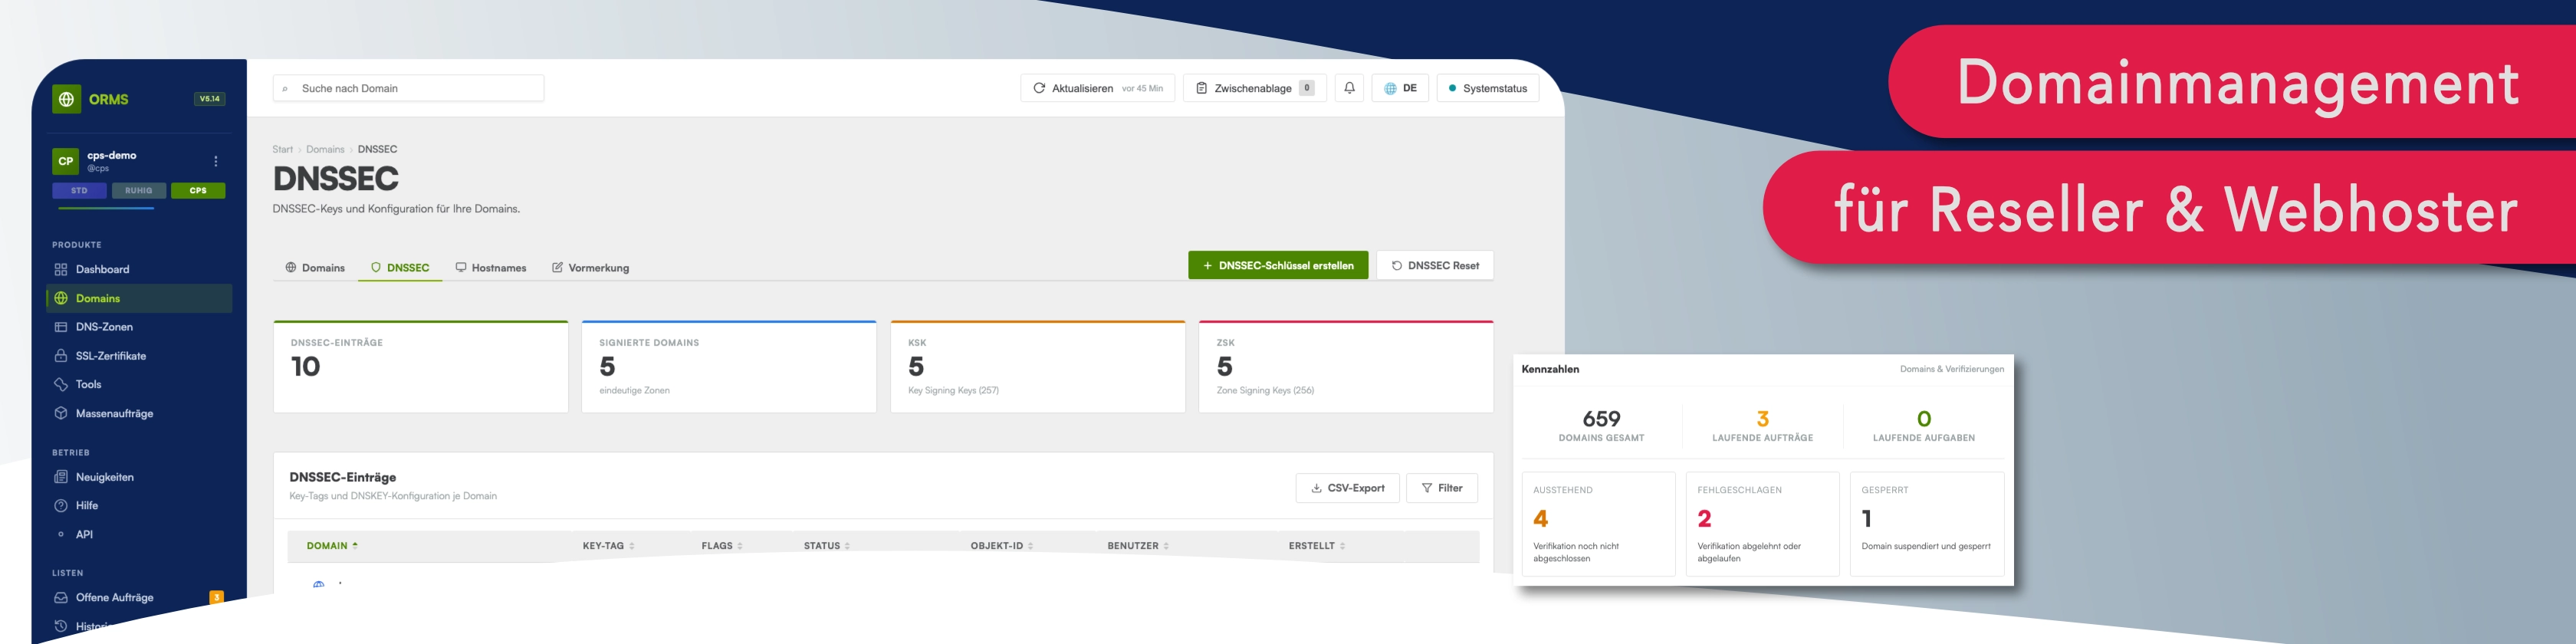Select the RUHIG mode pill
The height and width of the screenshot is (644, 2576).
[x=139, y=191]
